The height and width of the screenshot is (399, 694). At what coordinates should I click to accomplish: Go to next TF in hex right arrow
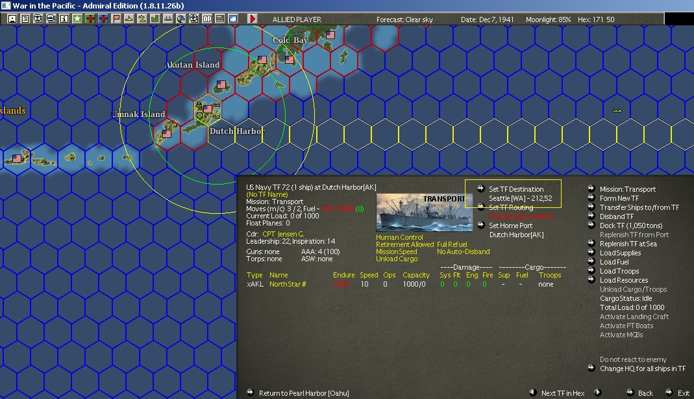tap(597, 393)
